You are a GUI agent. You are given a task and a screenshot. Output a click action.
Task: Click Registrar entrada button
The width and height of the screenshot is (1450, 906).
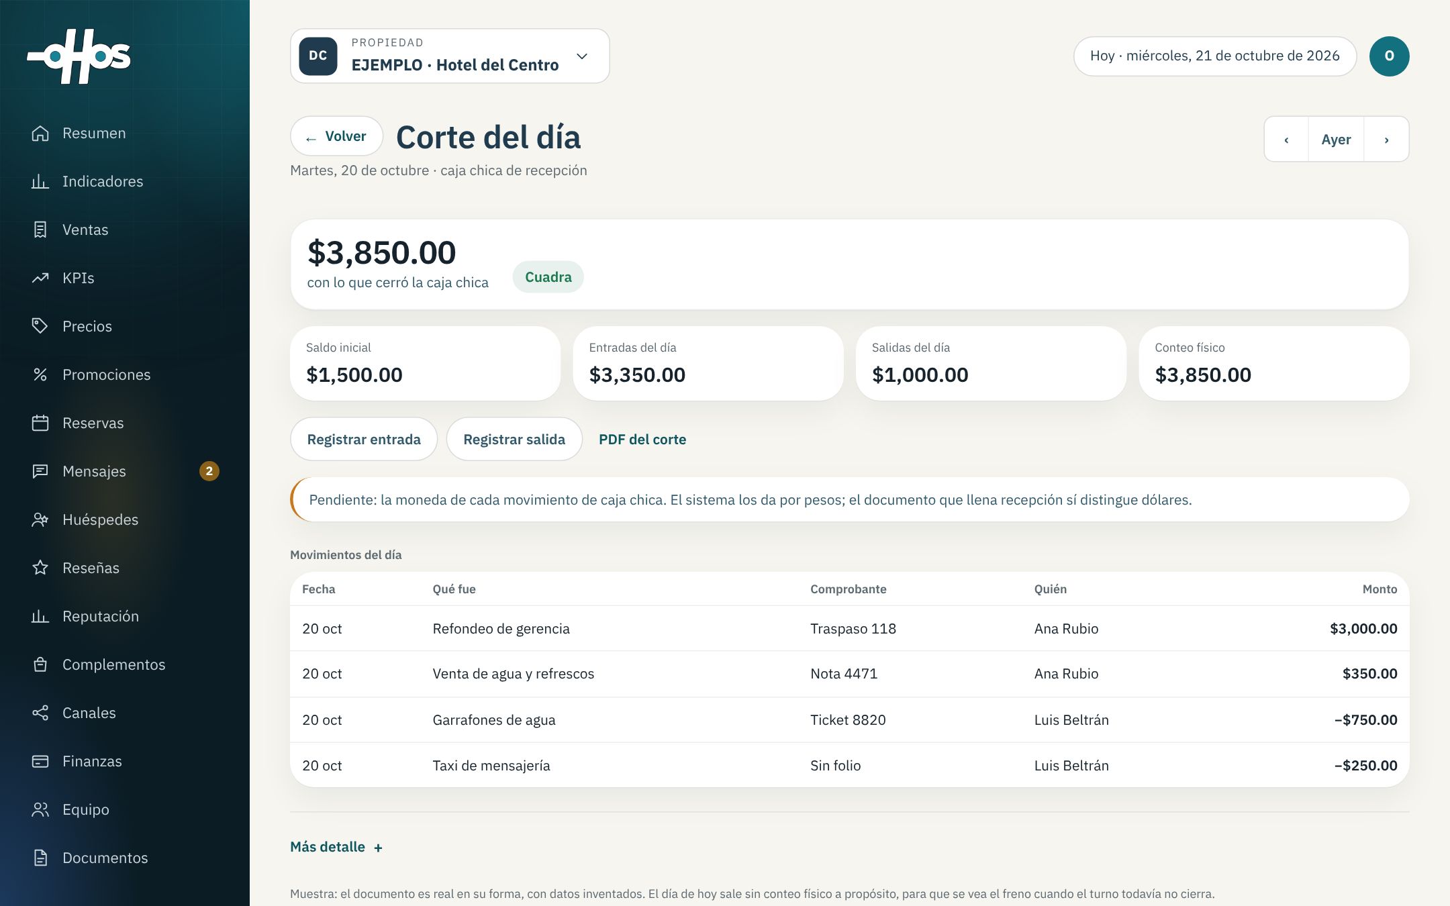coord(364,439)
